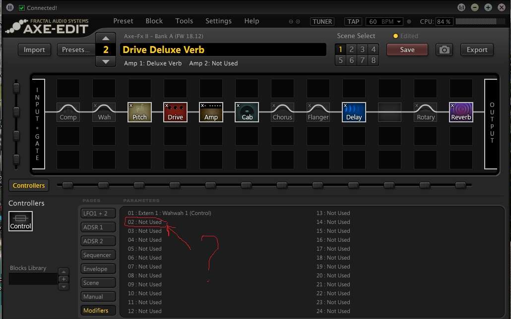
Task: Step to next preset with down arrow
Action: point(106,61)
